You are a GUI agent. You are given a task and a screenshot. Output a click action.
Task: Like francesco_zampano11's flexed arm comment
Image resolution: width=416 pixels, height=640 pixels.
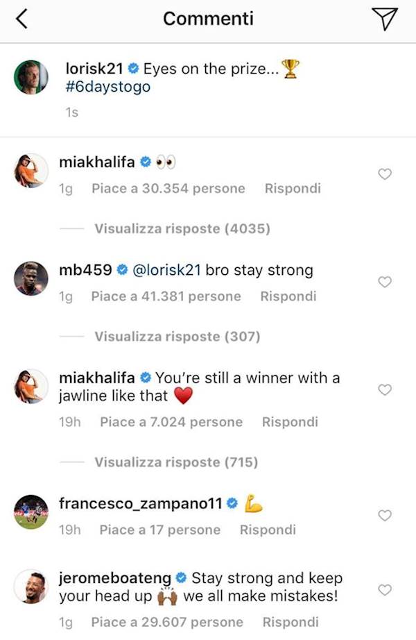click(x=385, y=515)
